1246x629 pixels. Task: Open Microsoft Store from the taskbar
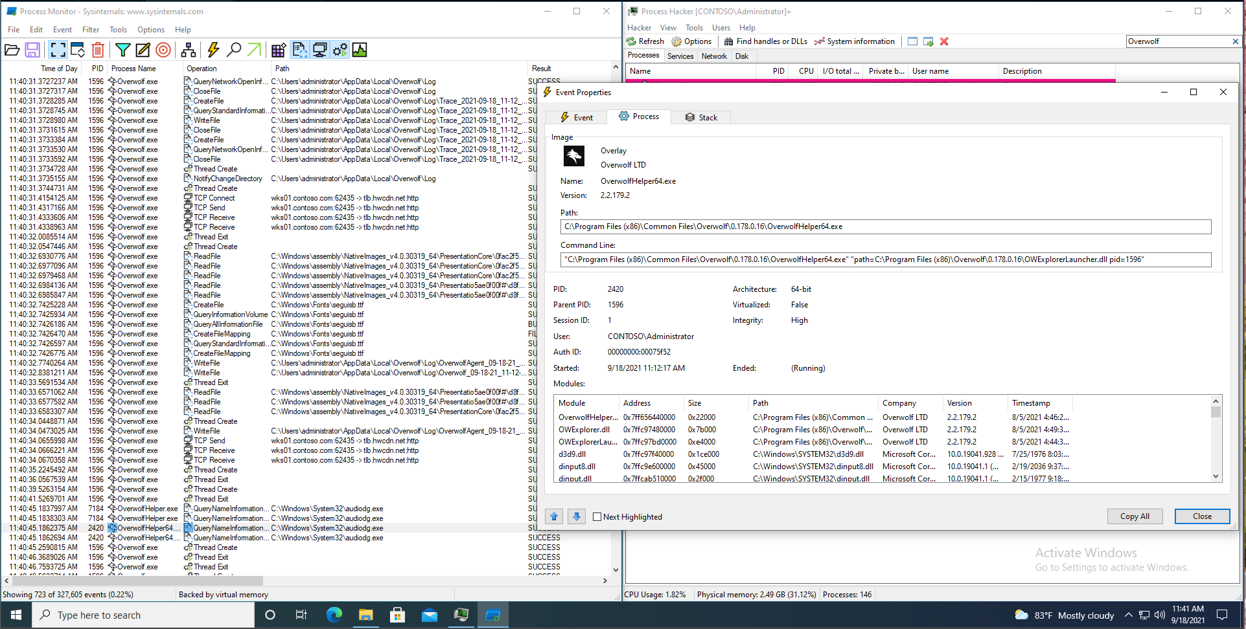(397, 615)
